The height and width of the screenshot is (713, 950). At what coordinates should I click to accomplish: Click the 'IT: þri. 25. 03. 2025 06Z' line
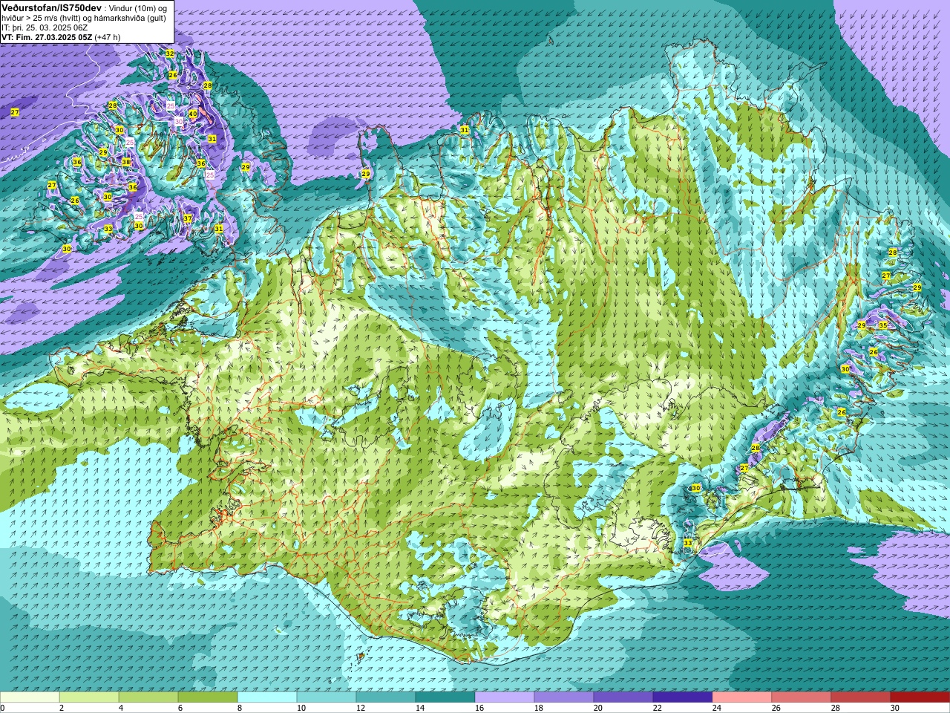click(46, 27)
